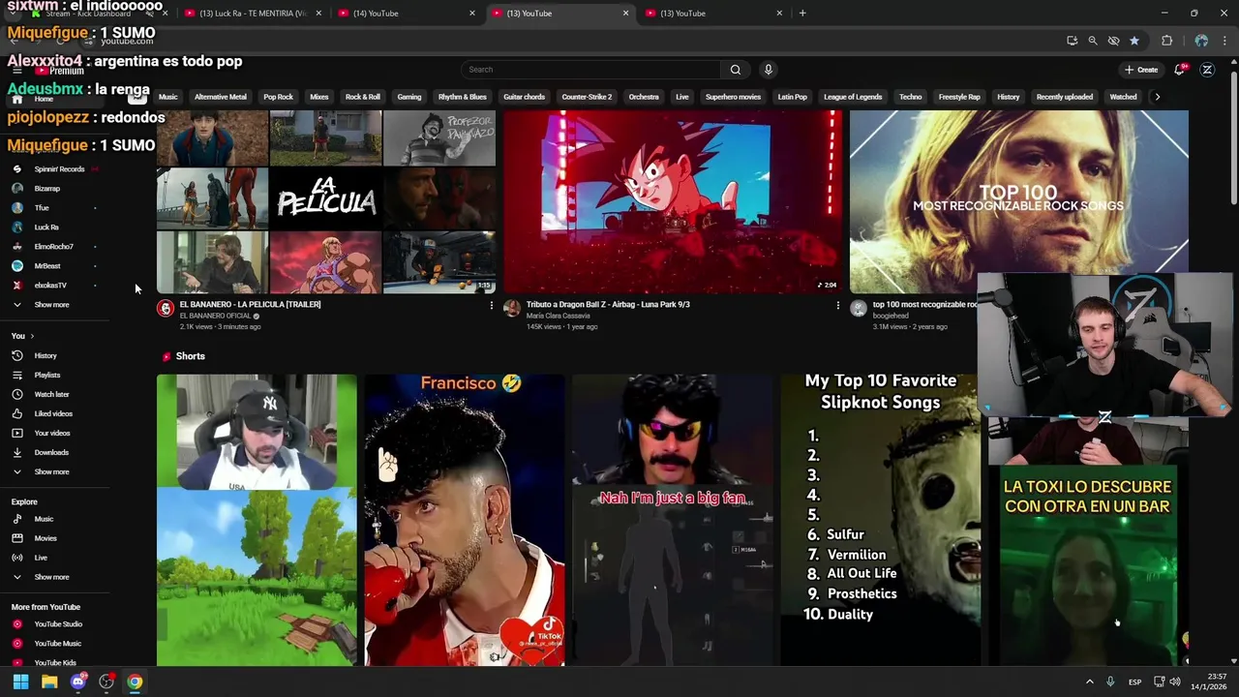The width and height of the screenshot is (1239, 697).
Task: Open the account avatar menu on YouTube
Action: pyautogui.click(x=1207, y=70)
